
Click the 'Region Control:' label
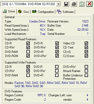pyautogui.click(x=14, y=95)
